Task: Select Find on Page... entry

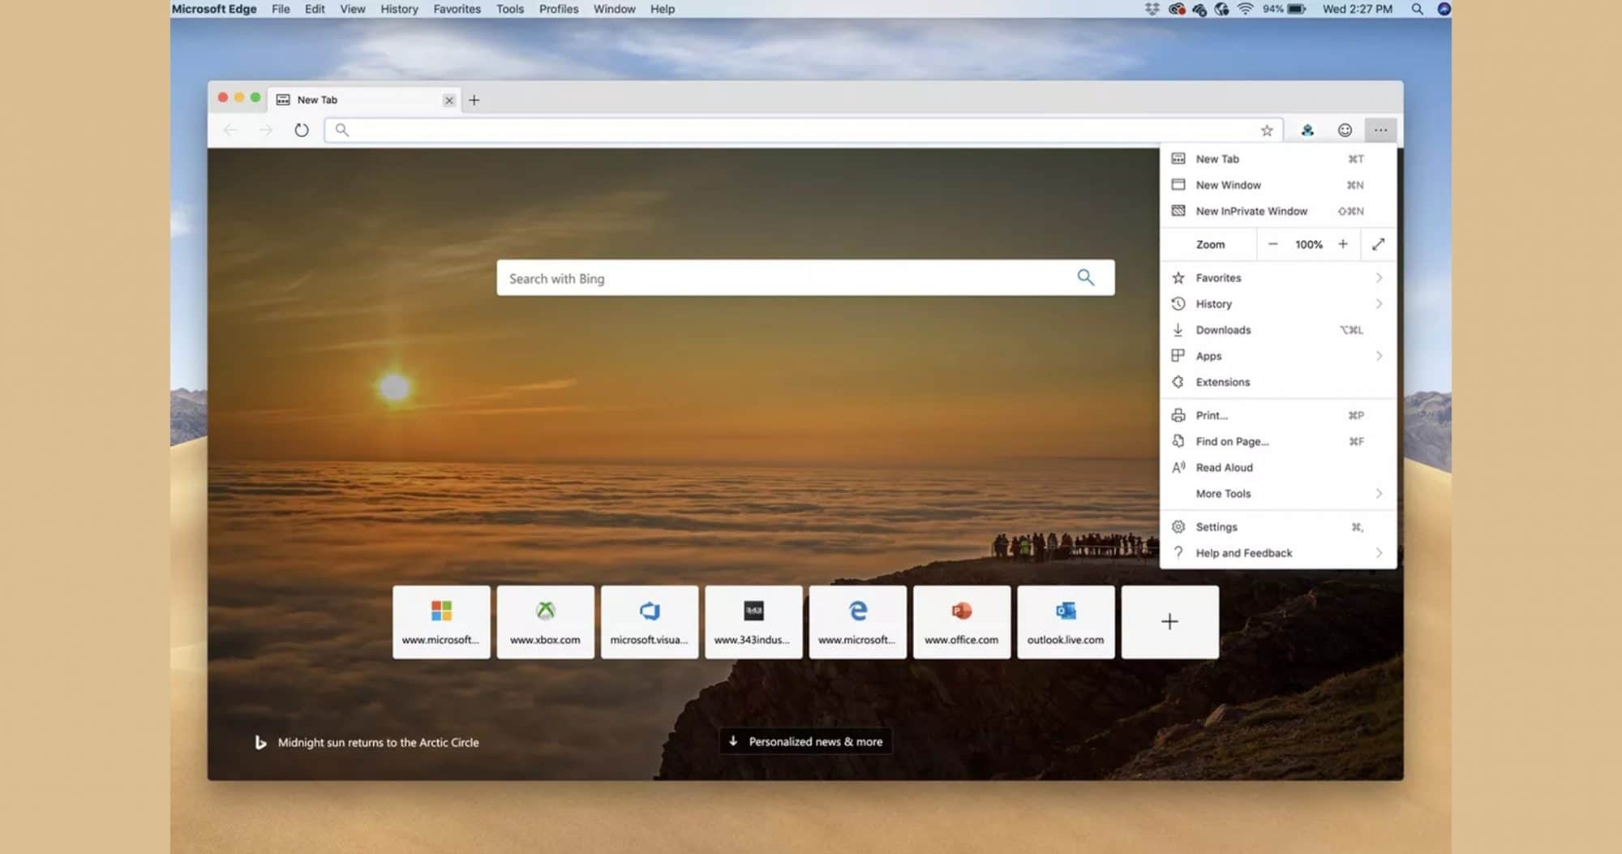Action: (x=1278, y=441)
